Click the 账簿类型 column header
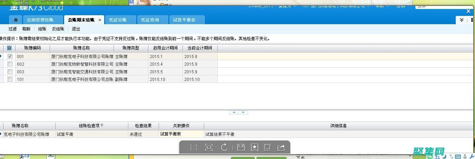 pyautogui.click(x=131, y=48)
